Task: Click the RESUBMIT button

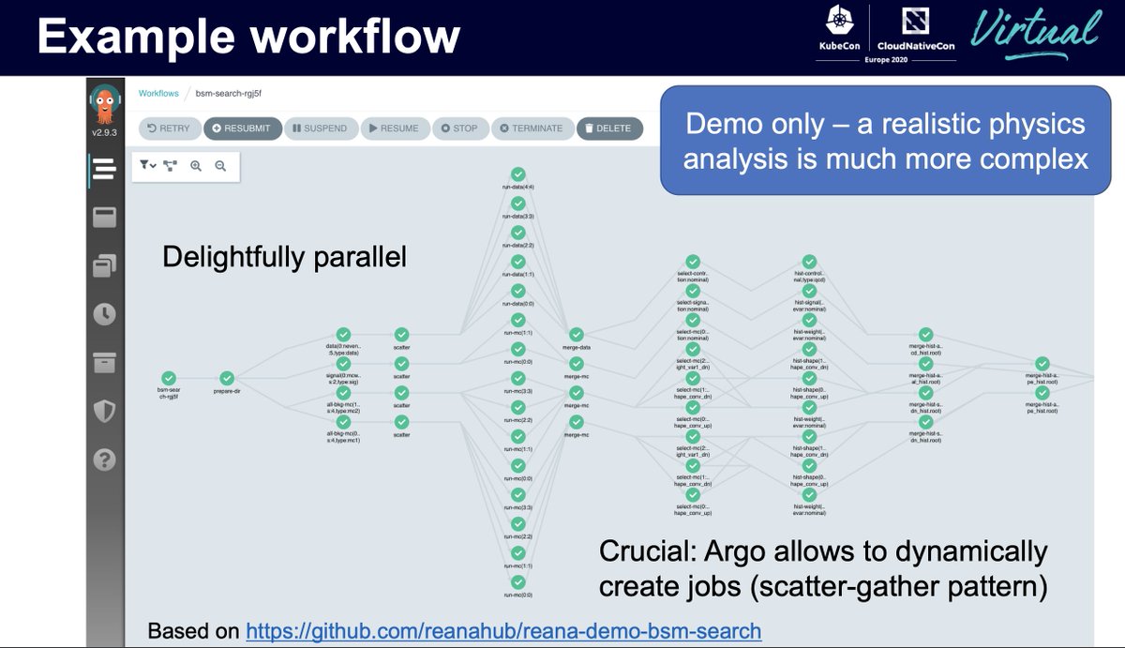Action: pyautogui.click(x=241, y=128)
